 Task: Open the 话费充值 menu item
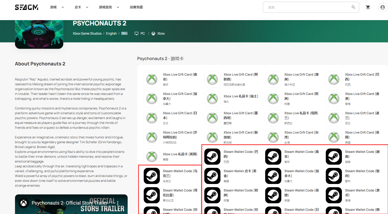click(x=136, y=7)
